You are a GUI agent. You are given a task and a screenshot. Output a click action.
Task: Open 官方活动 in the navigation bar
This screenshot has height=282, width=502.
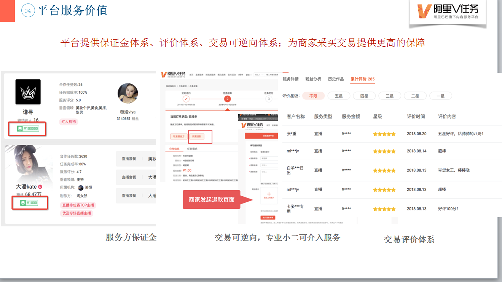[x=232, y=75]
